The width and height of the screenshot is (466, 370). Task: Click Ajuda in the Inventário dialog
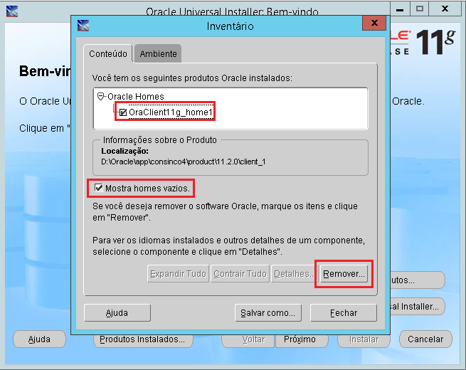[x=117, y=312]
